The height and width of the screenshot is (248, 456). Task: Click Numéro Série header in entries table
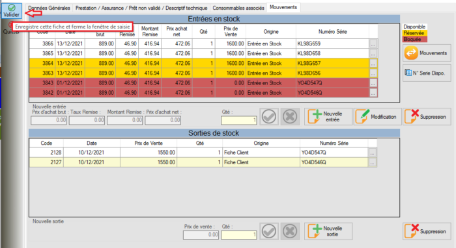tap(332, 32)
